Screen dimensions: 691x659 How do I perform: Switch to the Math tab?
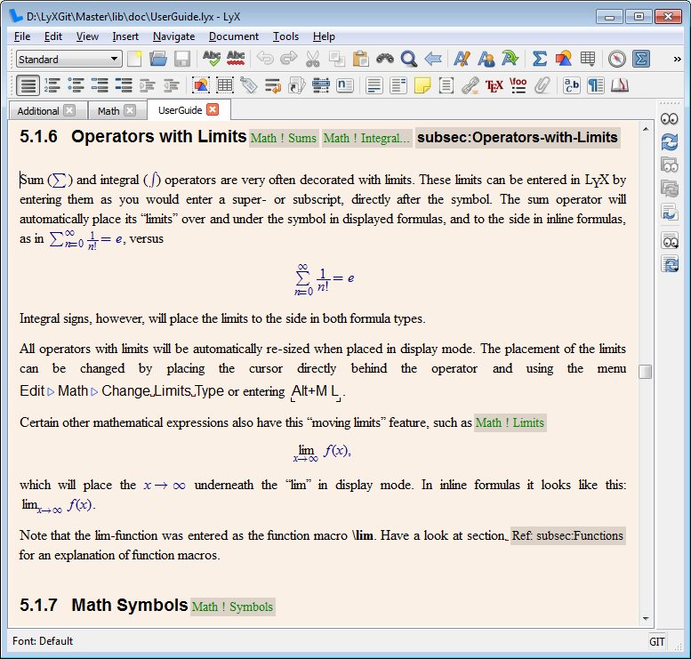[x=108, y=111]
